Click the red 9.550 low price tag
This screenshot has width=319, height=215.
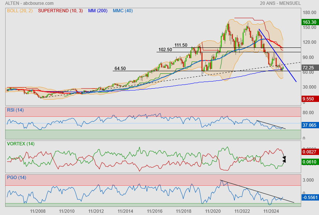(309, 99)
